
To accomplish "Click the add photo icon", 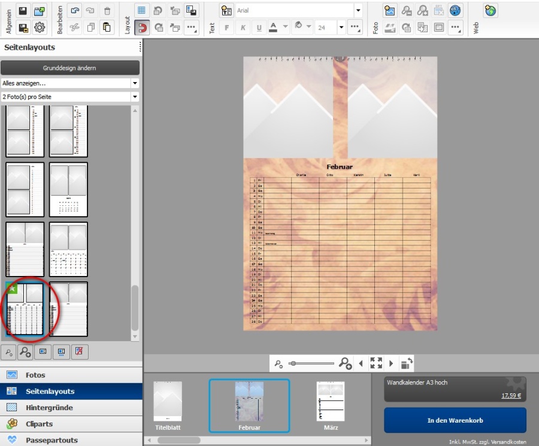I will (390, 11).
